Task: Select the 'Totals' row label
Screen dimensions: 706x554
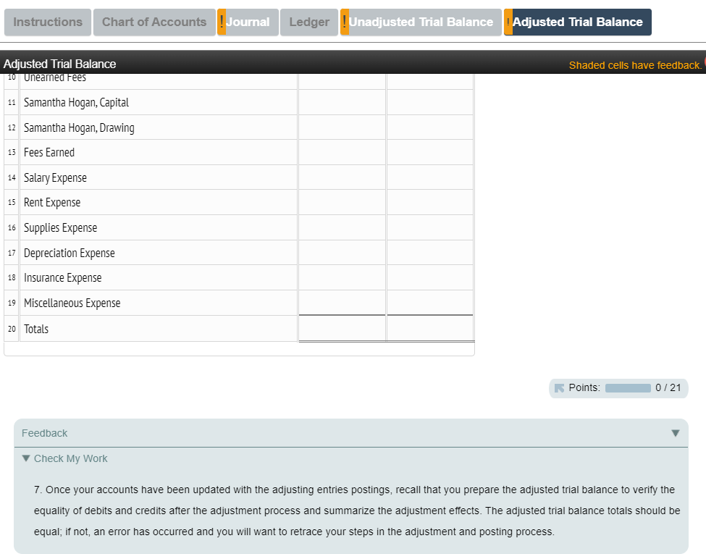Action: click(x=36, y=329)
